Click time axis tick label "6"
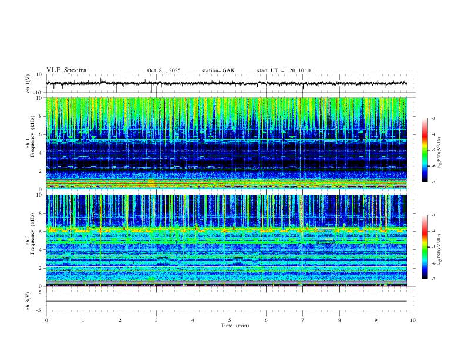 266,320
